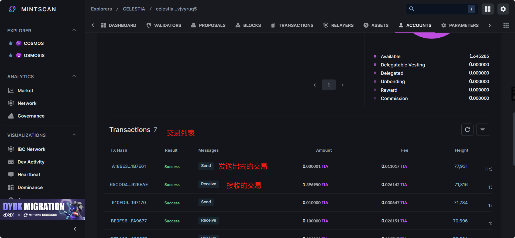This screenshot has width=515, height=238.
Task: Click the Dev Activity icon
Action: [11, 162]
